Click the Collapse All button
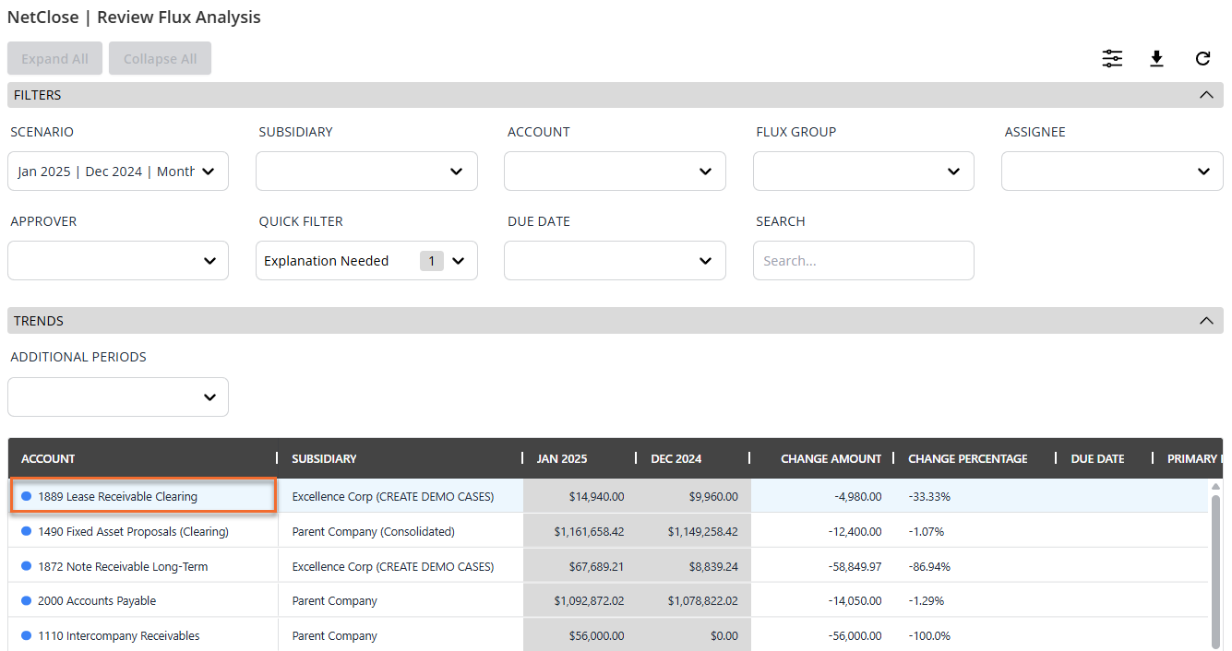 (x=160, y=59)
